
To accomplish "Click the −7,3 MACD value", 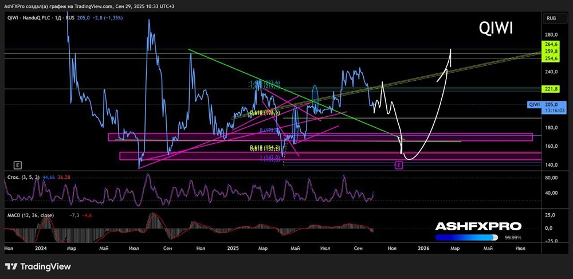I will click(x=74, y=215).
